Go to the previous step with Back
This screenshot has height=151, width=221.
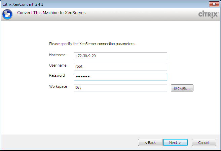point(150,143)
